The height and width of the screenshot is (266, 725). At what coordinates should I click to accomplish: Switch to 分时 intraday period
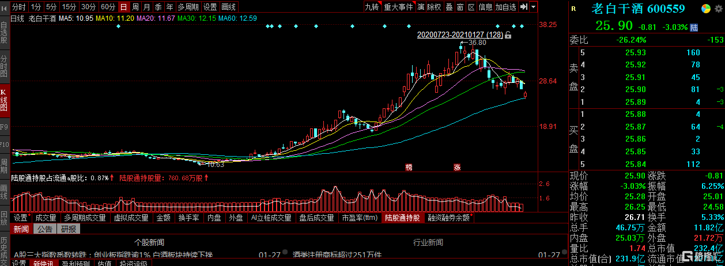19,7
